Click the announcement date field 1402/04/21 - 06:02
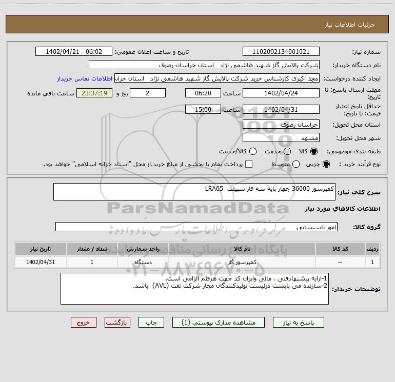The image size is (395, 382). [x=74, y=52]
